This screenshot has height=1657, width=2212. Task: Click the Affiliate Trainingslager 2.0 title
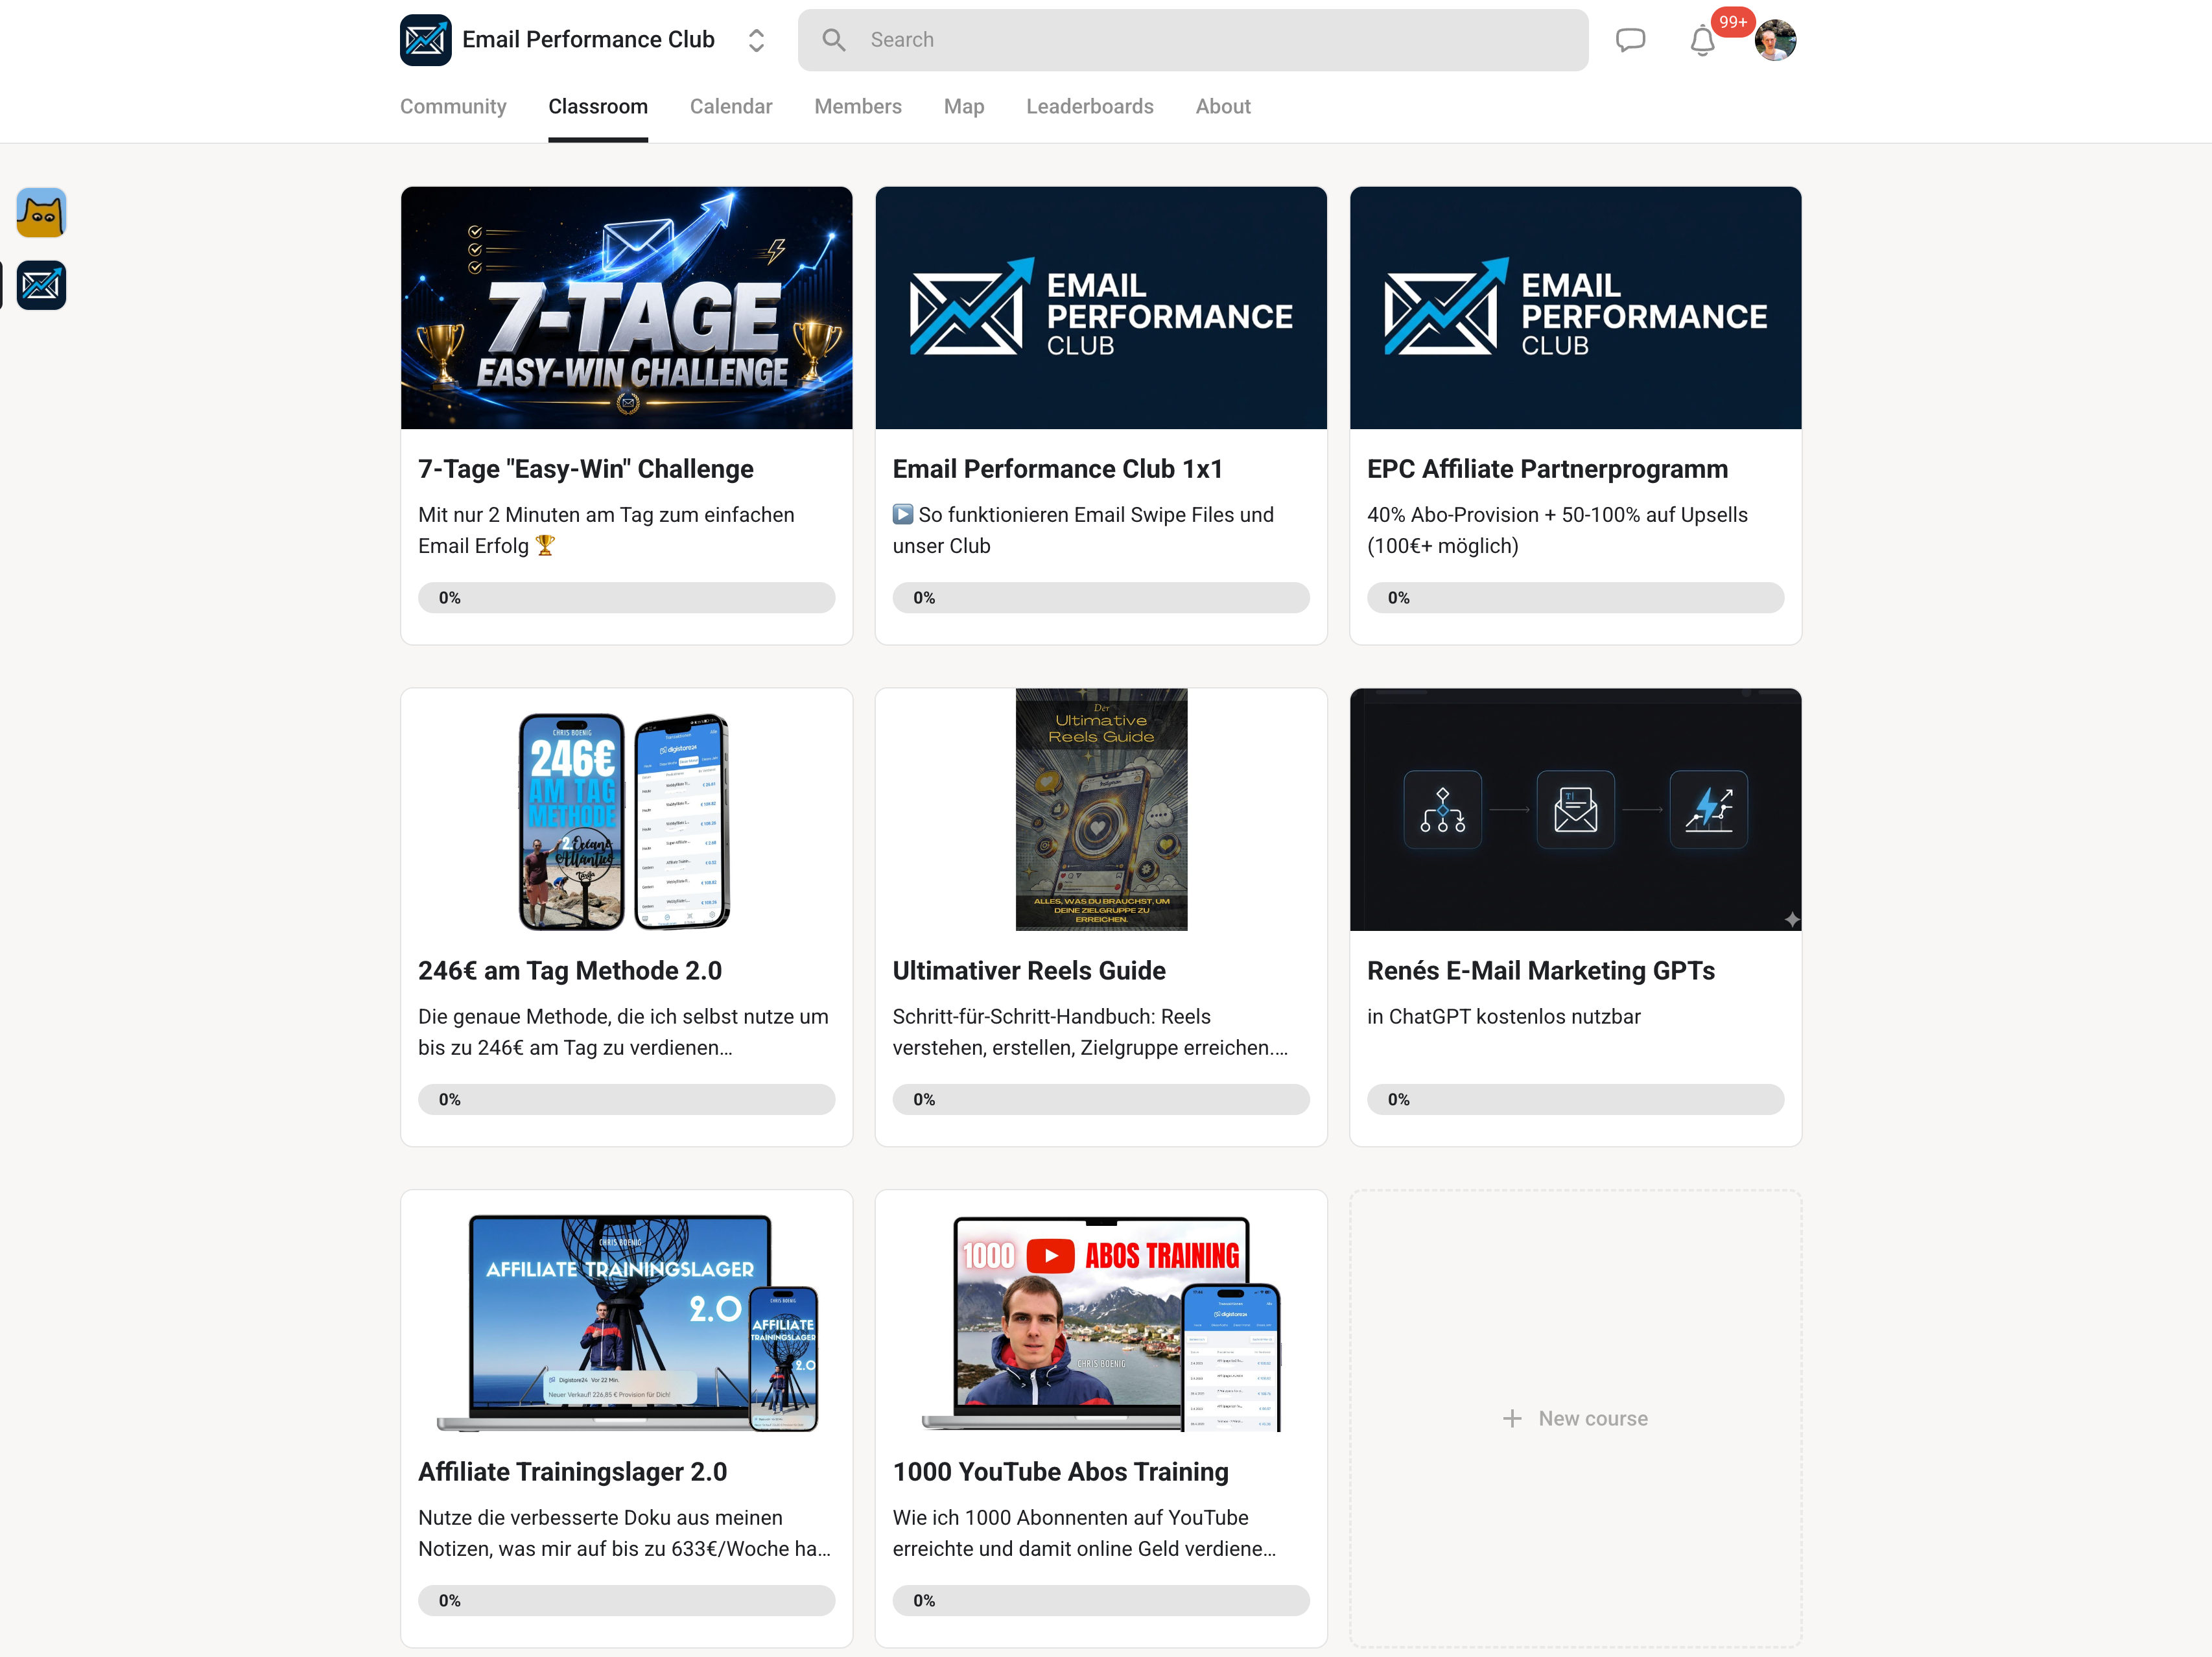tap(573, 1472)
